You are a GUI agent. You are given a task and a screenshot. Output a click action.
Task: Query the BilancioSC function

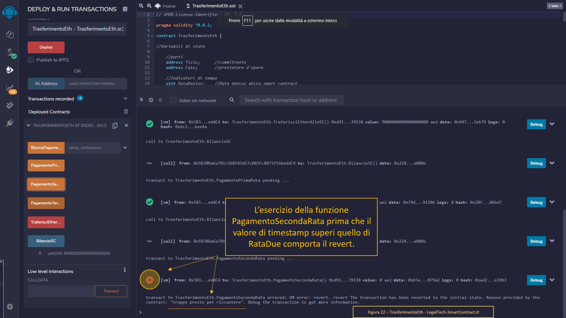tap(46, 241)
